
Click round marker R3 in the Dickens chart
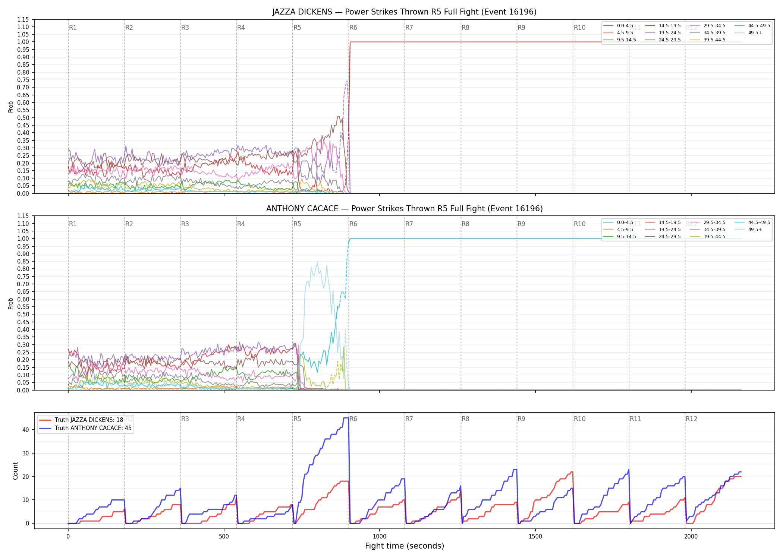click(x=185, y=28)
